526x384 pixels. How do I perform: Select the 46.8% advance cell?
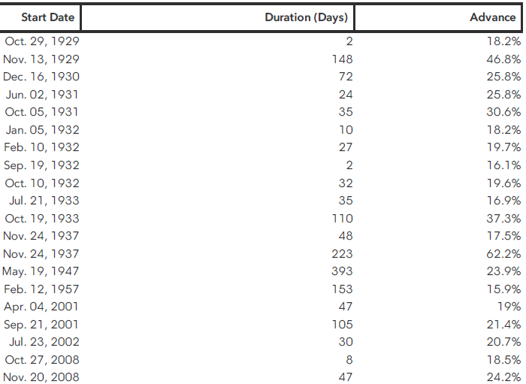(503, 59)
